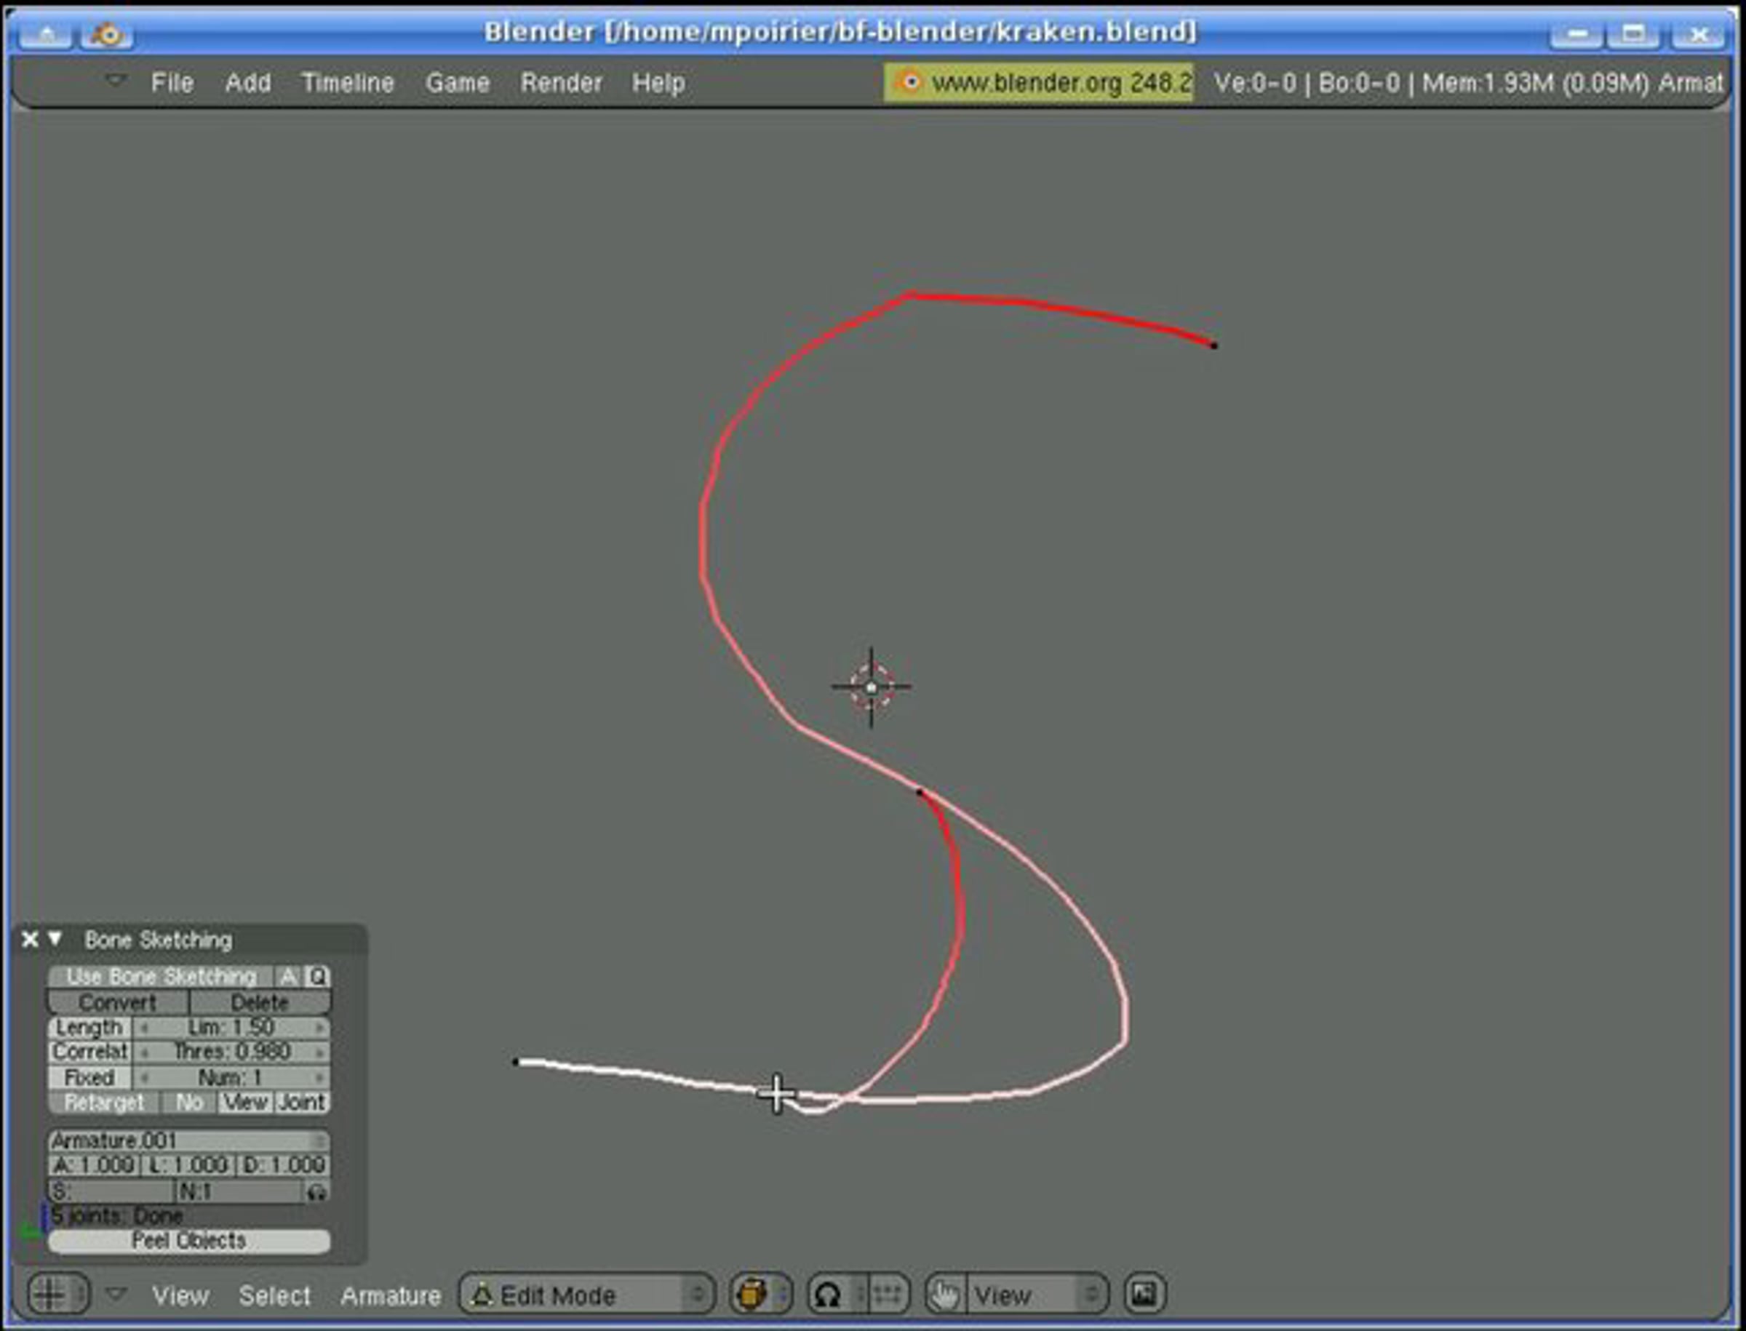This screenshot has width=1746, height=1331.
Task: Open the Render menu
Action: [x=561, y=82]
